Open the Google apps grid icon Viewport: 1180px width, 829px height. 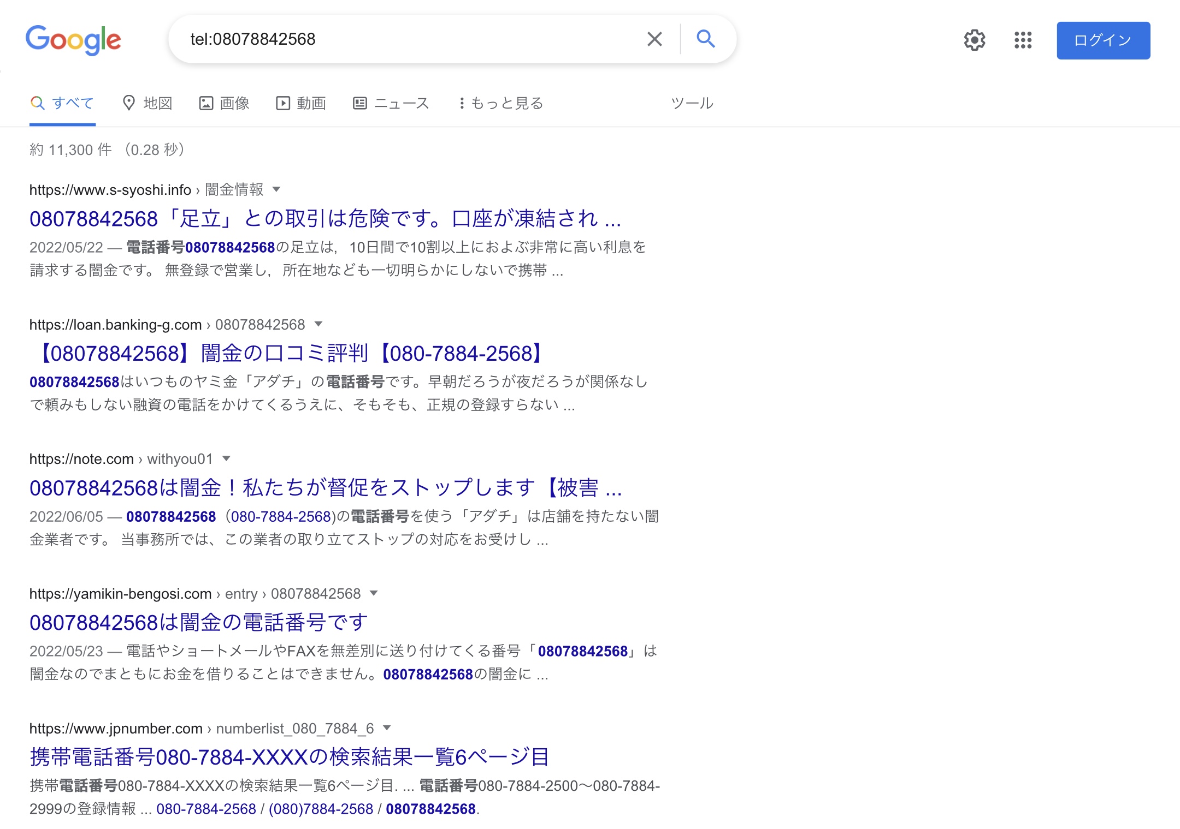(x=1023, y=40)
